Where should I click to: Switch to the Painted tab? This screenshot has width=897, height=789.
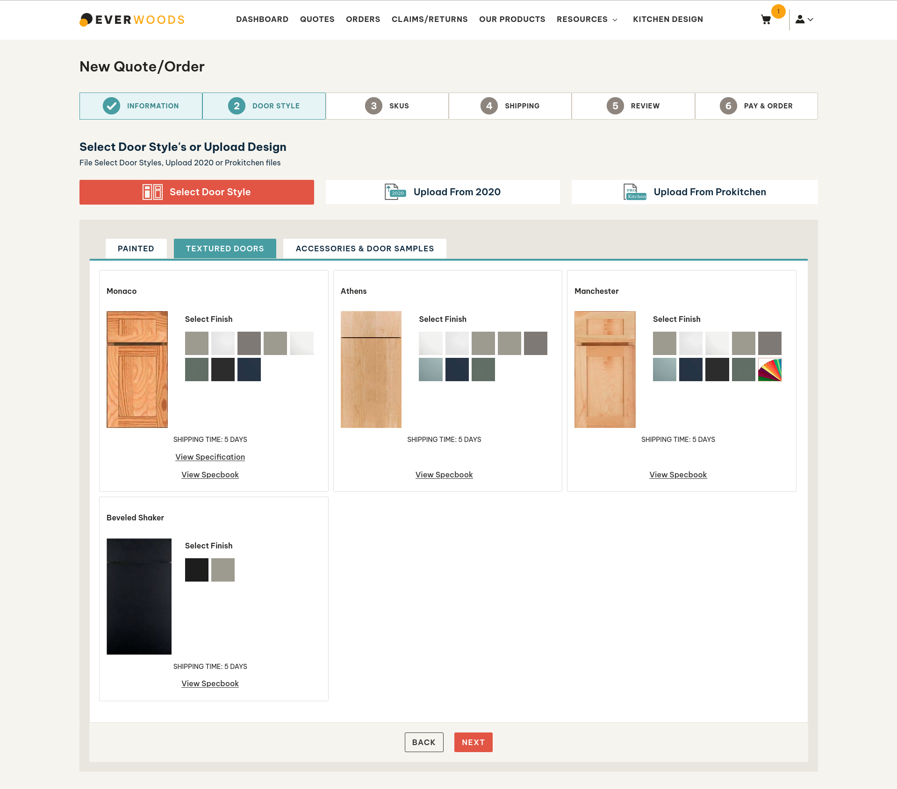click(136, 249)
